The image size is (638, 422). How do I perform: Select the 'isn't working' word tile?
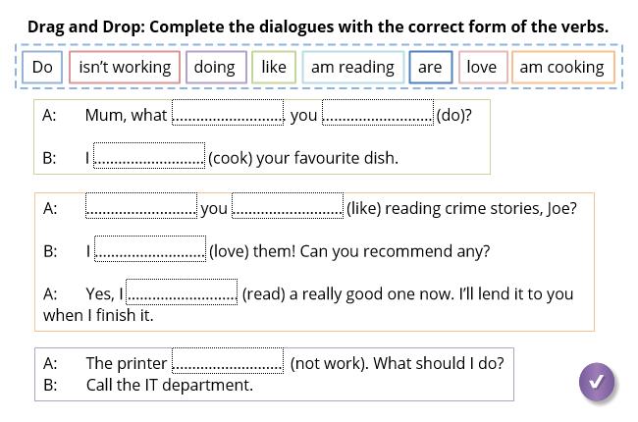click(x=125, y=67)
